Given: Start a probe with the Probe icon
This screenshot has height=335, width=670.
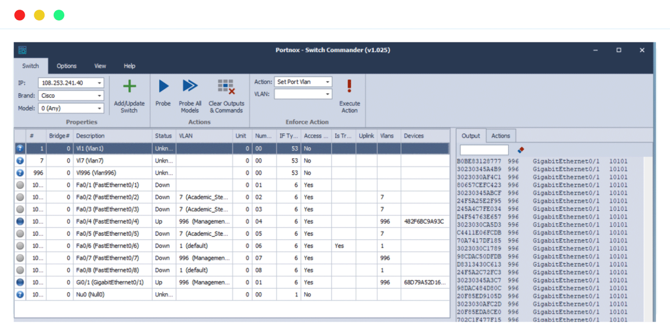Looking at the screenshot, I should (x=163, y=86).
